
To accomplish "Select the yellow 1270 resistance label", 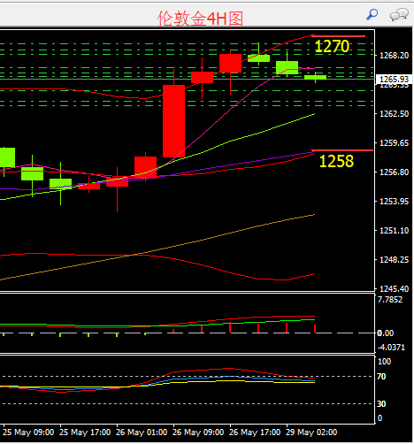I will coord(332,46).
